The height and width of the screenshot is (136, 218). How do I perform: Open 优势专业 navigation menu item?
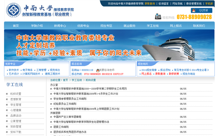coord(83,26)
